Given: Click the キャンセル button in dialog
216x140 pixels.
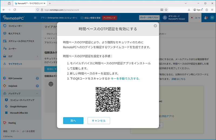Looking at the screenshot, I should [x=99, y=121].
